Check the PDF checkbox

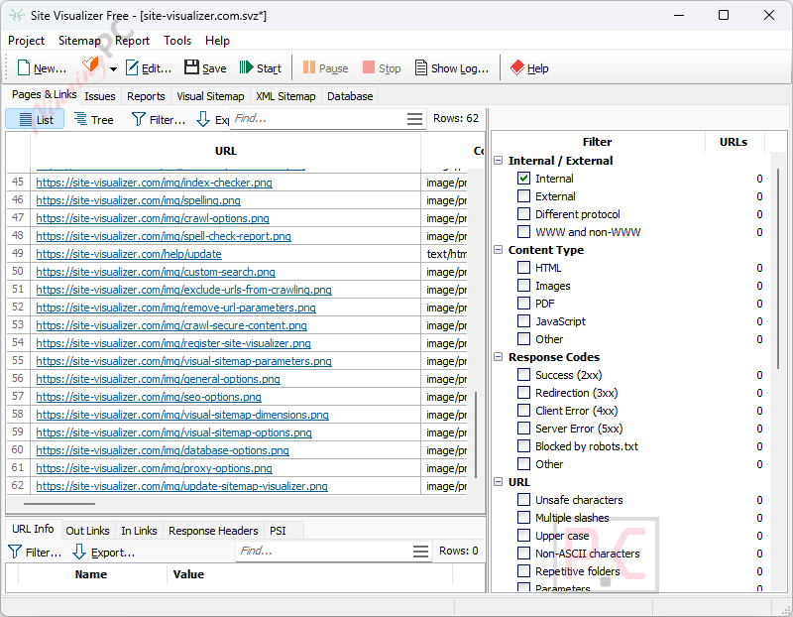click(524, 304)
